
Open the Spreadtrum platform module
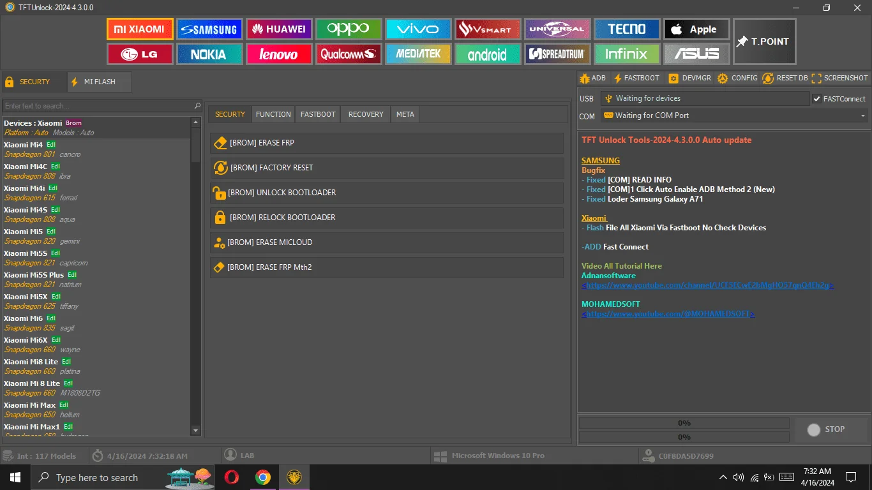point(557,54)
